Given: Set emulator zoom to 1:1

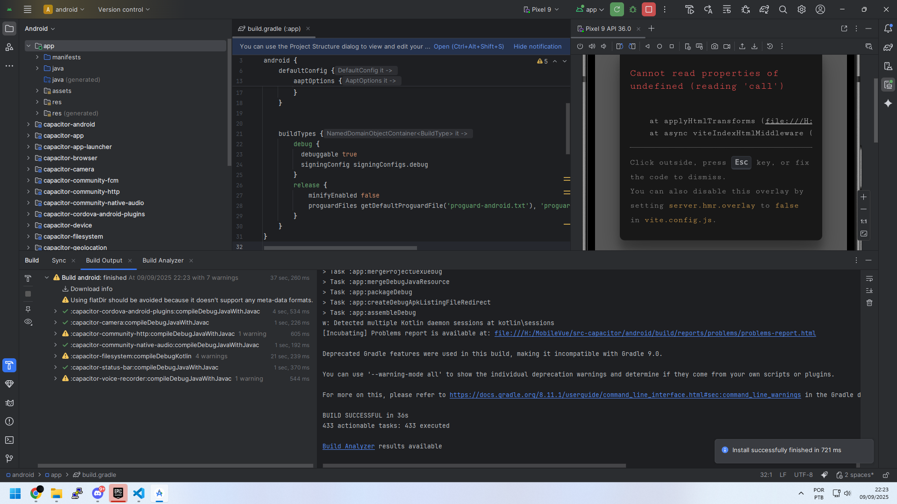Looking at the screenshot, I should tap(864, 221).
